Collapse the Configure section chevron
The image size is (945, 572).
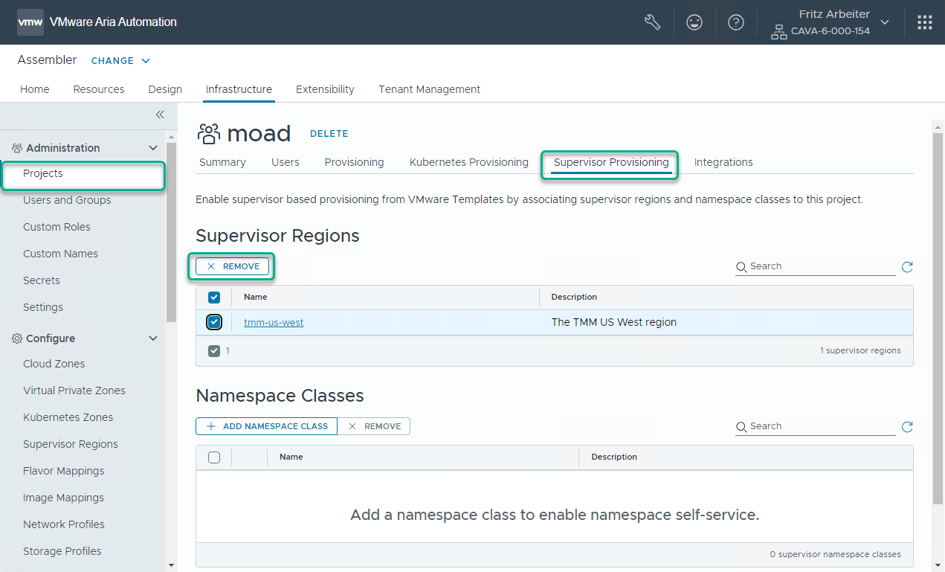(x=153, y=338)
